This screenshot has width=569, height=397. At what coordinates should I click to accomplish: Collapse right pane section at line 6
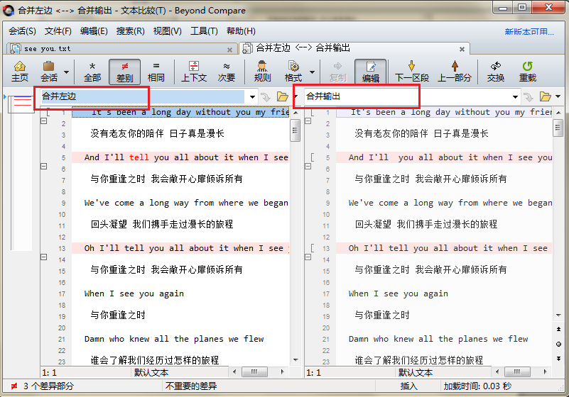(308, 167)
